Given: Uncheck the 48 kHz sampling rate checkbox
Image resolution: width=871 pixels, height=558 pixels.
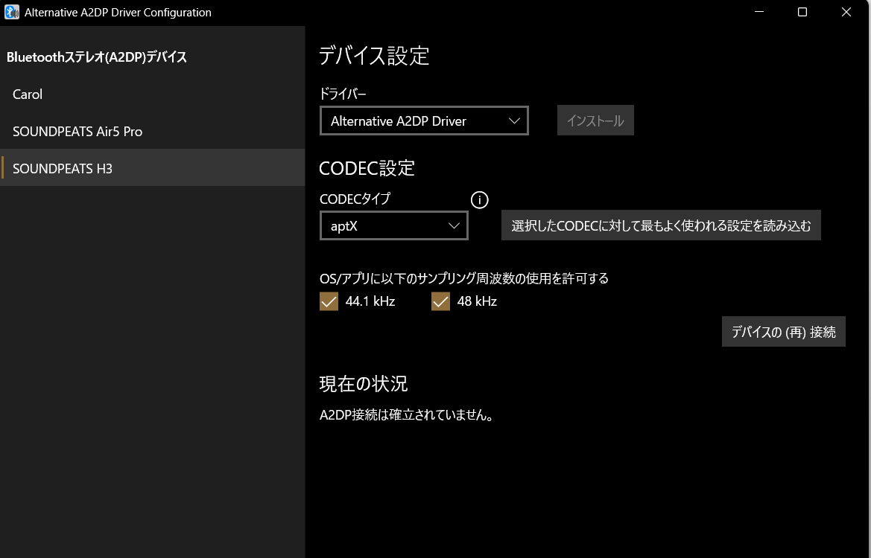Looking at the screenshot, I should tap(440, 301).
